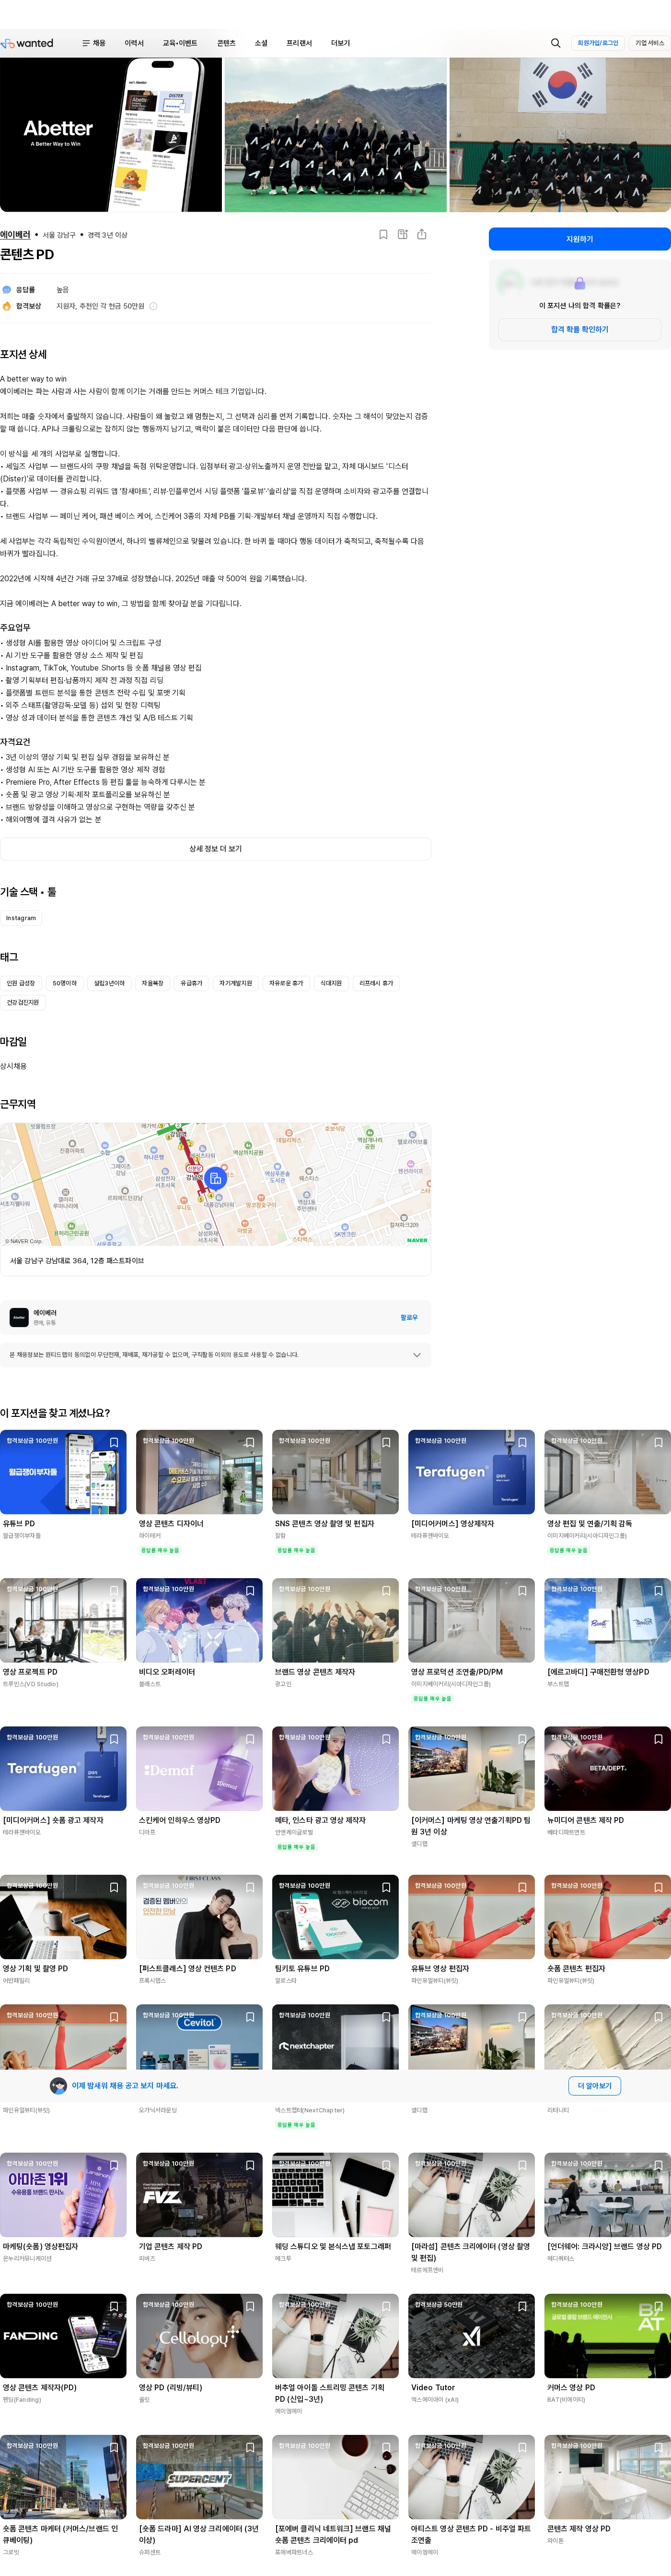Open the 에이베러 company name link
This screenshot has width=671, height=2576.
coord(15,235)
